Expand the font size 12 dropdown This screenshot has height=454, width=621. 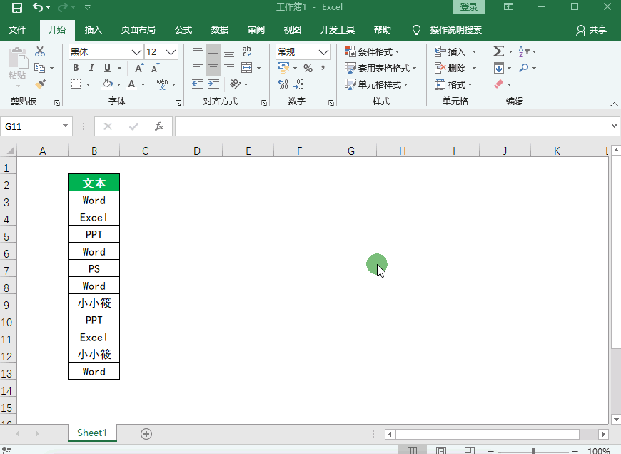click(171, 52)
